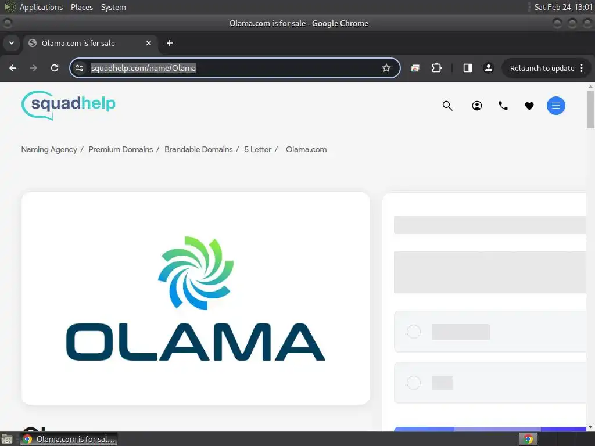Open the Places menu
Viewport: 595px width, 446px height.
81,7
